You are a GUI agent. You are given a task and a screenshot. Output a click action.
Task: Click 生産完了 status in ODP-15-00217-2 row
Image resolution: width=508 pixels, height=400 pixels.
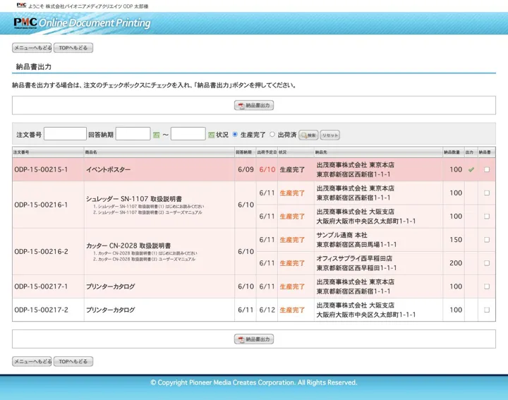pos(292,310)
